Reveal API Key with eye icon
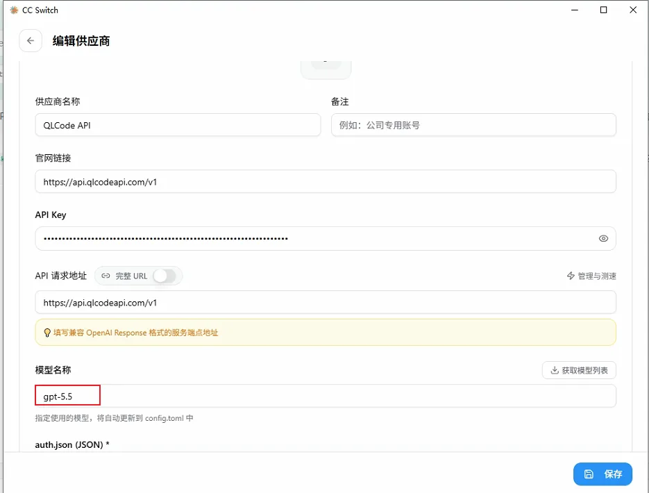Screen dimensions: 649x493 click(x=603, y=238)
